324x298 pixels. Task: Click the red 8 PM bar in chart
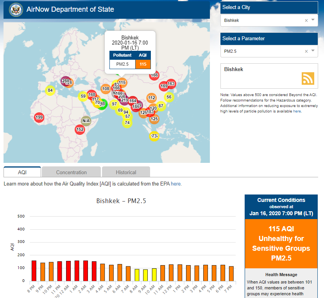pos(34,271)
